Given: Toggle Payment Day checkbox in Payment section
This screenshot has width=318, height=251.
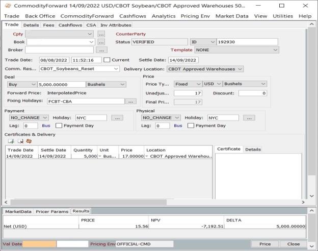Looking at the screenshot, I should coord(59,125).
